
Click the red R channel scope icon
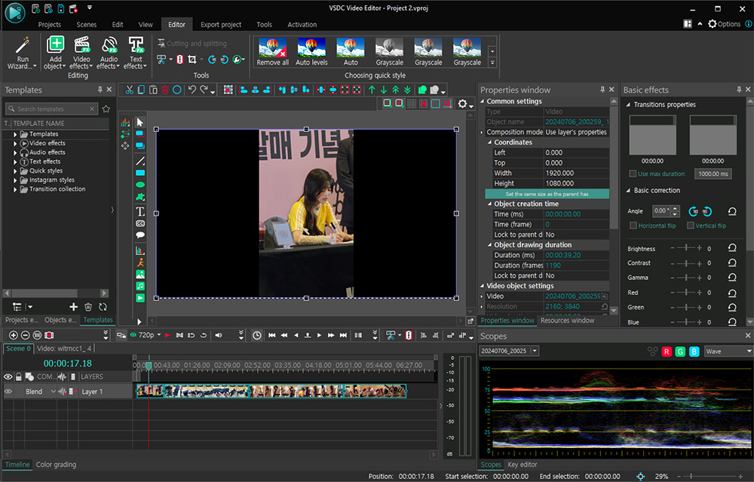667,352
